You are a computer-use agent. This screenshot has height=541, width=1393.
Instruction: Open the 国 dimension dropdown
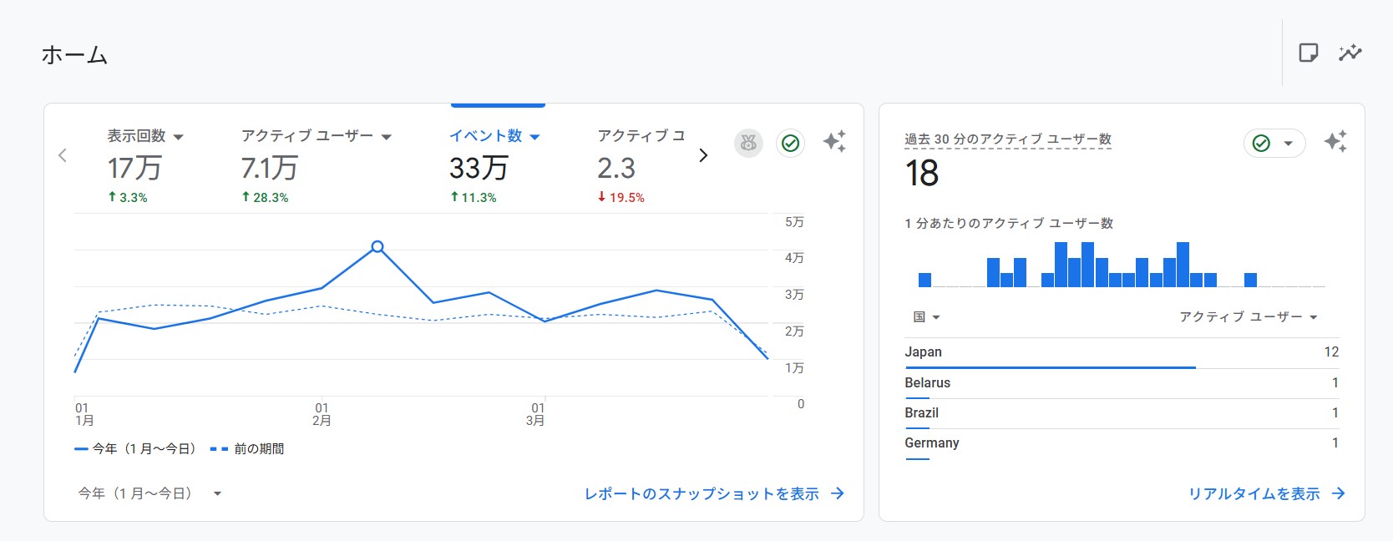[x=926, y=317]
